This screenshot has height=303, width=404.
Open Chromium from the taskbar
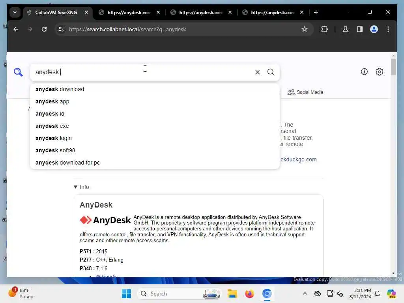(x=267, y=294)
